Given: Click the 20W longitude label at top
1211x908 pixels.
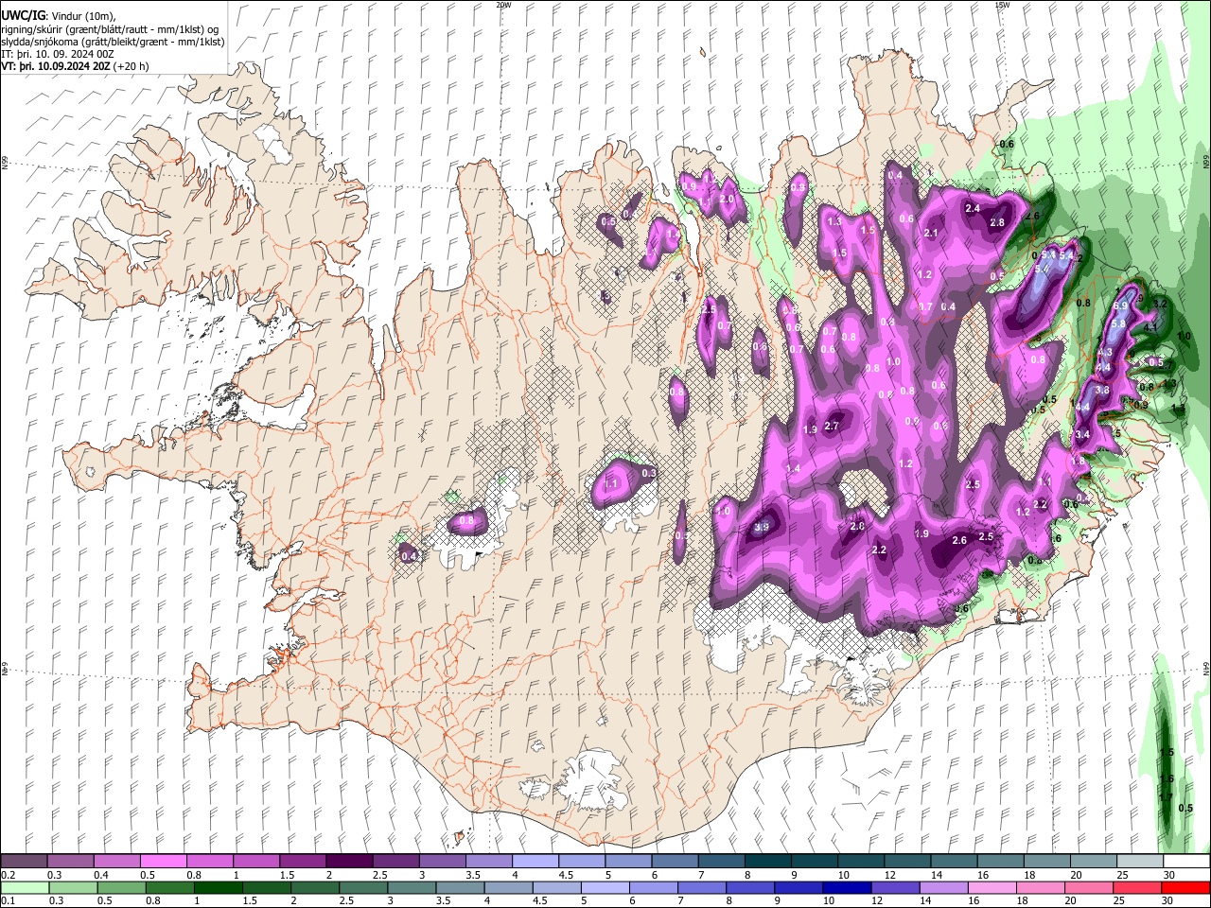Looking at the screenshot, I should 503,5.
